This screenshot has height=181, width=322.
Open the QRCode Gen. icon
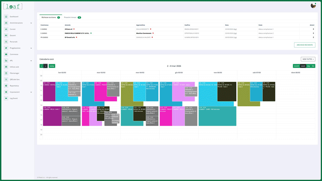click(6, 79)
